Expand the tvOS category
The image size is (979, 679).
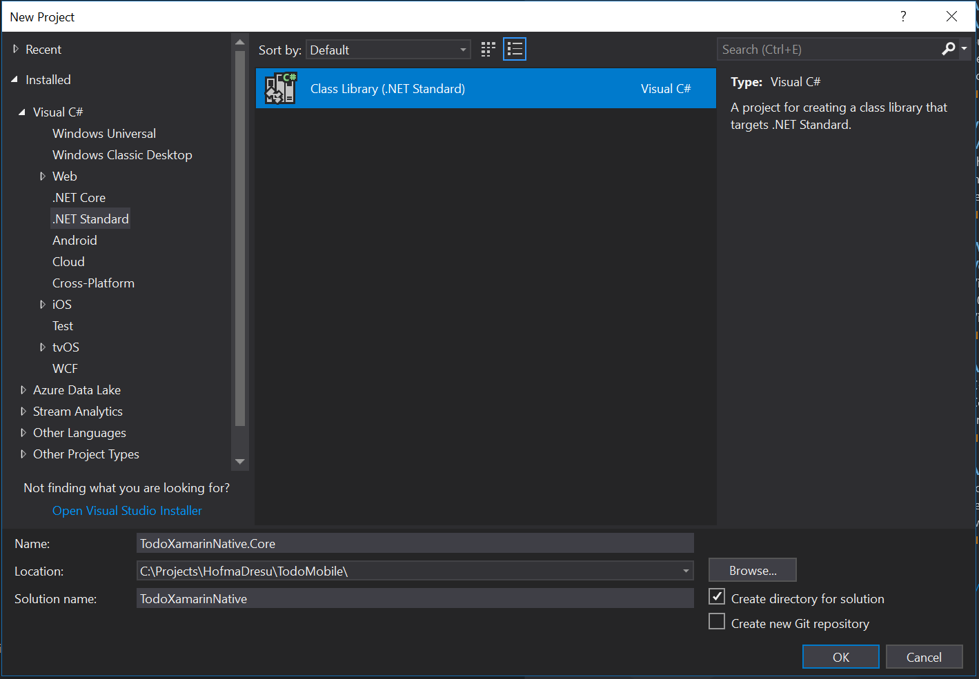[x=43, y=347]
